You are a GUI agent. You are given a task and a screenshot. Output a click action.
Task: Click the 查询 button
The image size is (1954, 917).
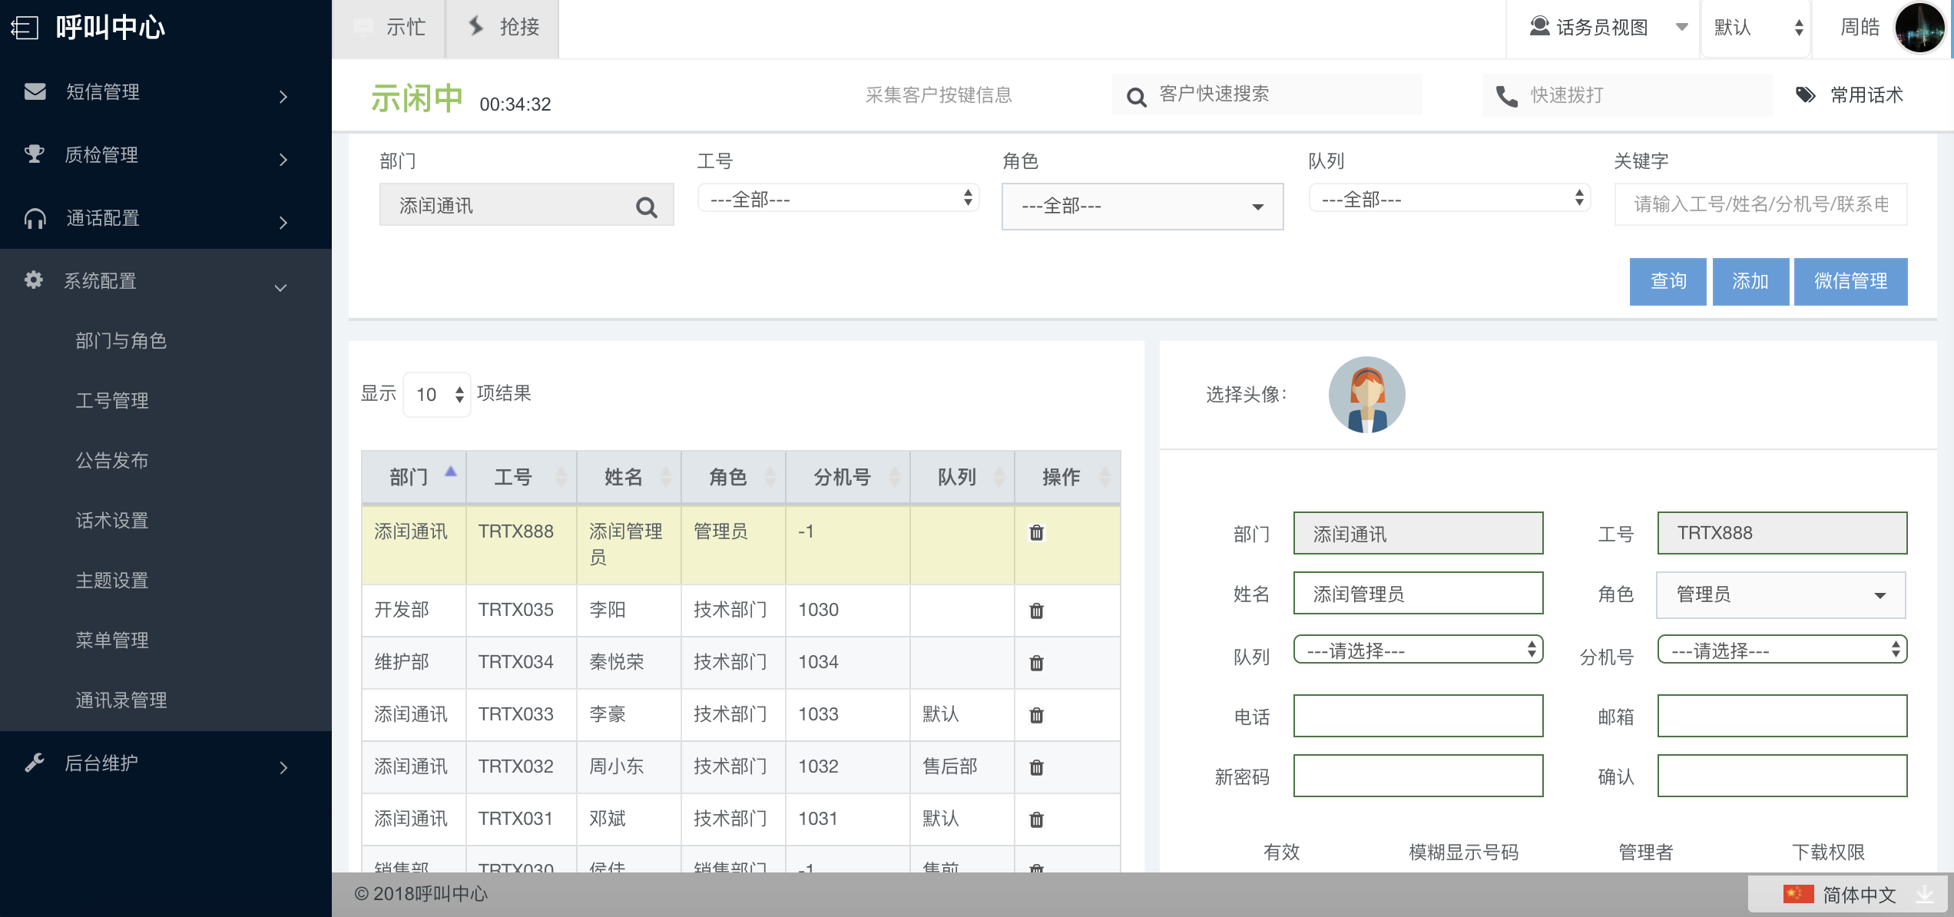tap(1668, 281)
